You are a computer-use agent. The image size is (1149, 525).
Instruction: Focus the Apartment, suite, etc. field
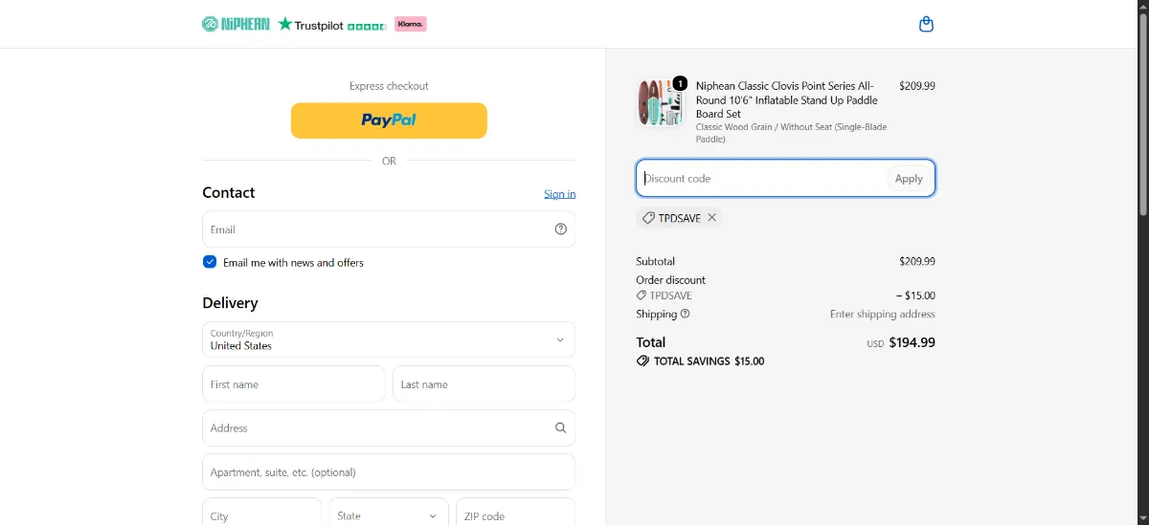[x=389, y=472]
